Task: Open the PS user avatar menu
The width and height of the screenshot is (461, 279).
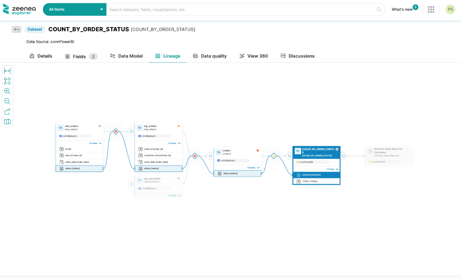Action: pyautogui.click(x=450, y=9)
